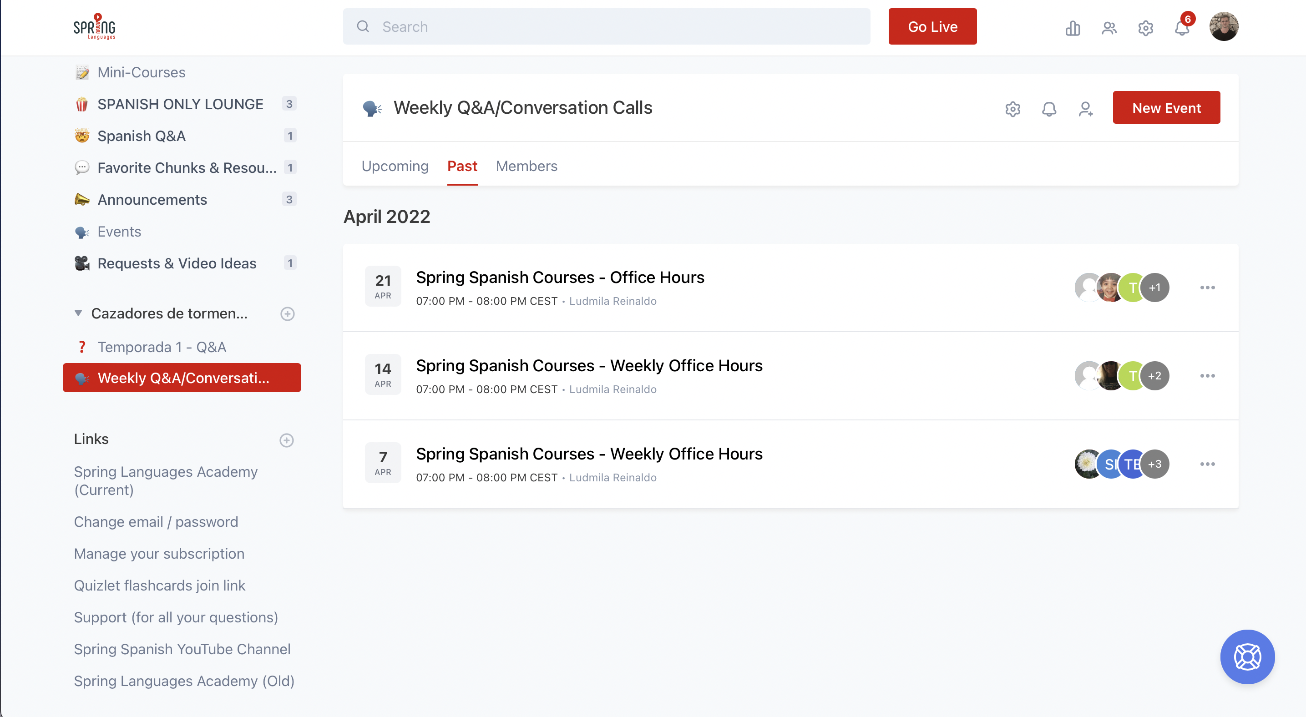
Task: Open Spring Spanish Courses - Office Hours event
Action: pyautogui.click(x=560, y=278)
